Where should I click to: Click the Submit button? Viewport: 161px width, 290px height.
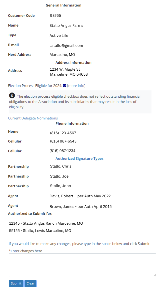[16, 283]
